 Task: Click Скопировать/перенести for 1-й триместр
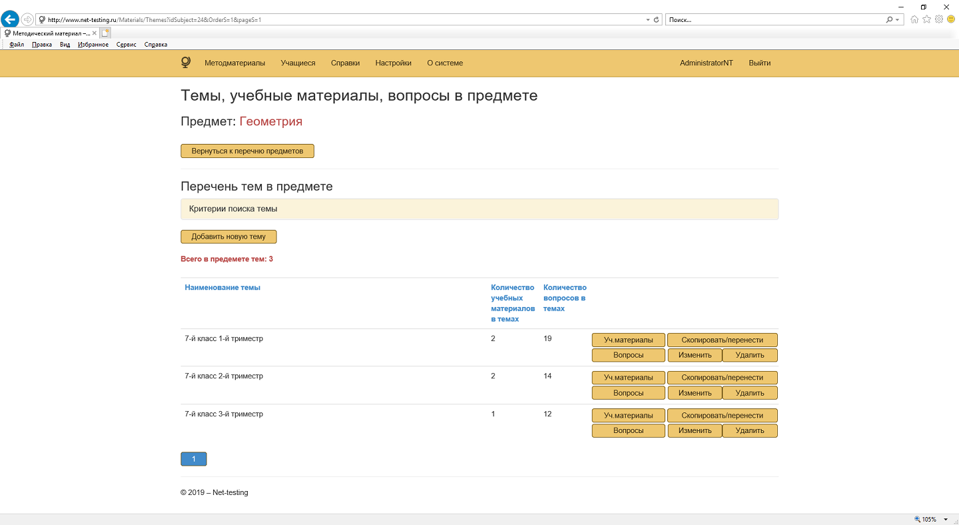723,340
